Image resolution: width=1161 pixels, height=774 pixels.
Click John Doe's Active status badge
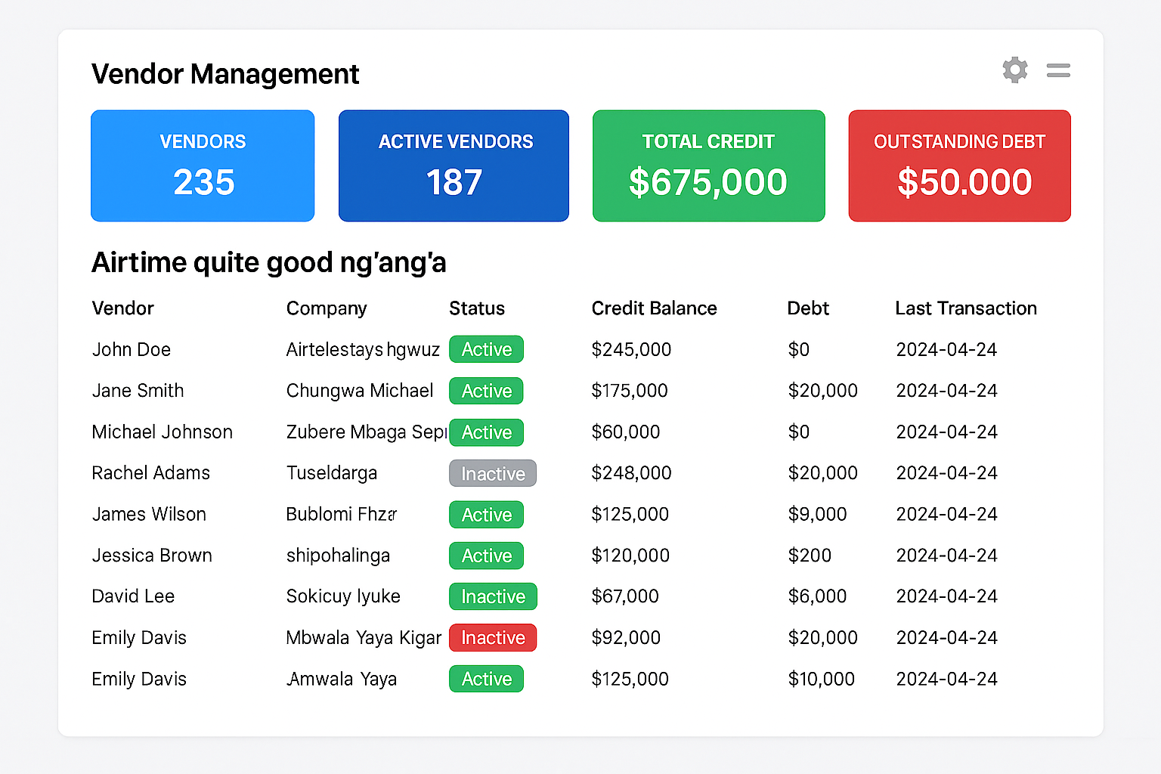[486, 349]
